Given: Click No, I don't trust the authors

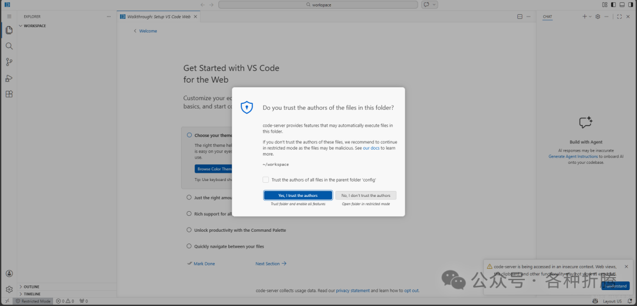Looking at the screenshot, I should pos(366,195).
